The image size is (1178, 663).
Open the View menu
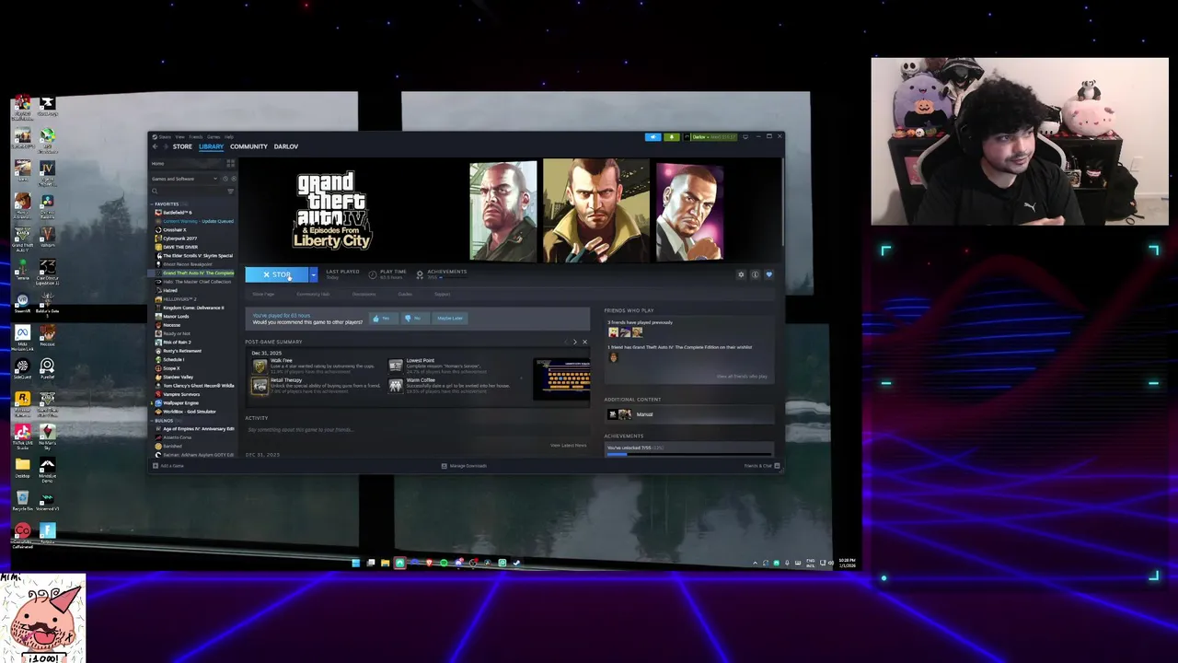click(x=180, y=136)
